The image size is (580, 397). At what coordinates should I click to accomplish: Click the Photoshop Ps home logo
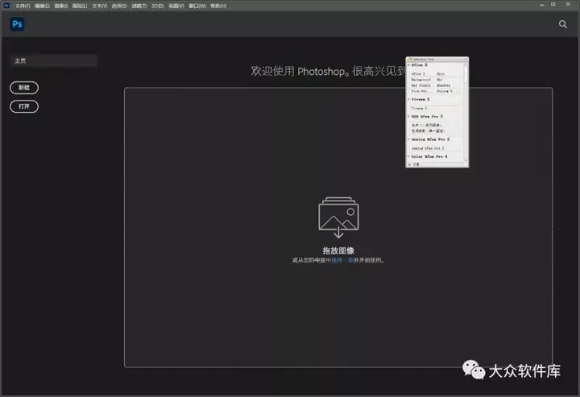[17, 24]
